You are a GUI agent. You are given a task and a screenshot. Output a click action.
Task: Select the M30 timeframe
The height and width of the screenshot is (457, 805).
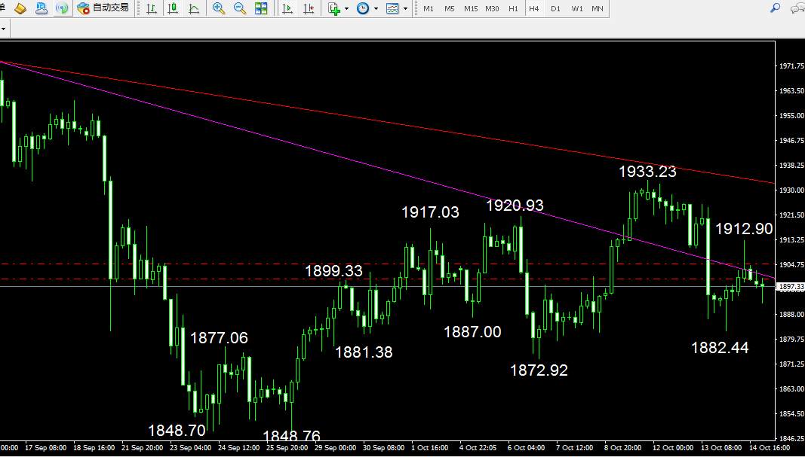492,9
